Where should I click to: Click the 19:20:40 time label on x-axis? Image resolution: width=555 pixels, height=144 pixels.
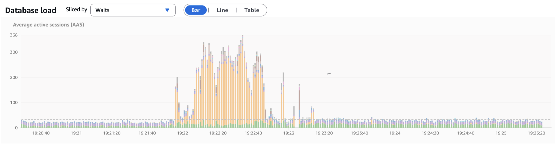[41, 133]
